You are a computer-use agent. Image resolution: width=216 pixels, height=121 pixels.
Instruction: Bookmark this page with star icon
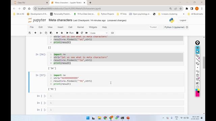[181, 8]
